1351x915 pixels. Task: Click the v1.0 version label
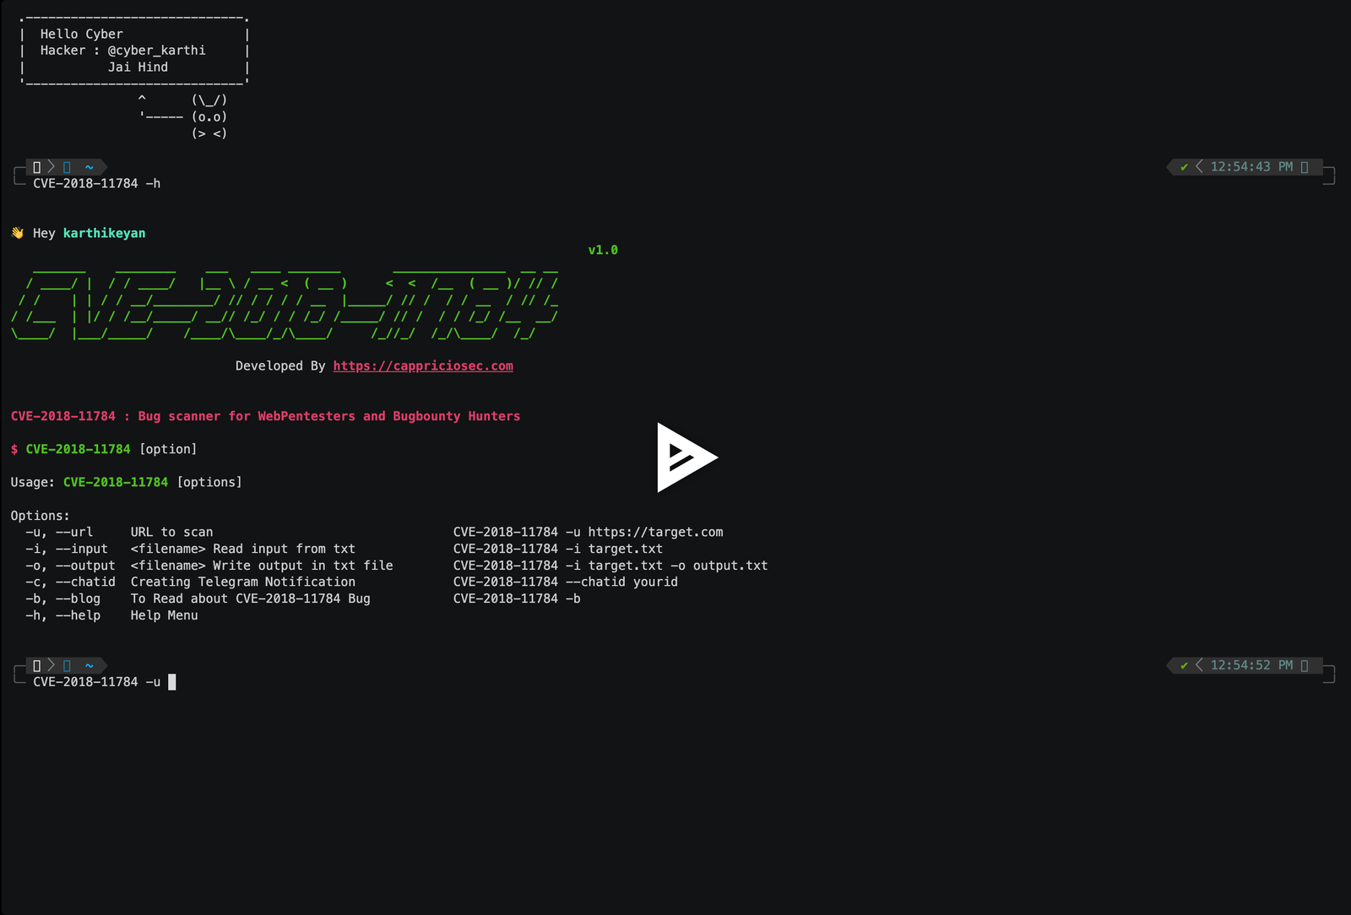[x=602, y=249]
